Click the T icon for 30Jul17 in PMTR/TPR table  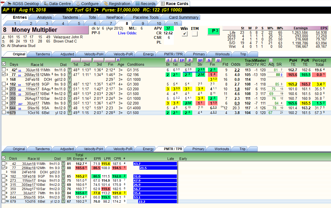coord(63,193)
